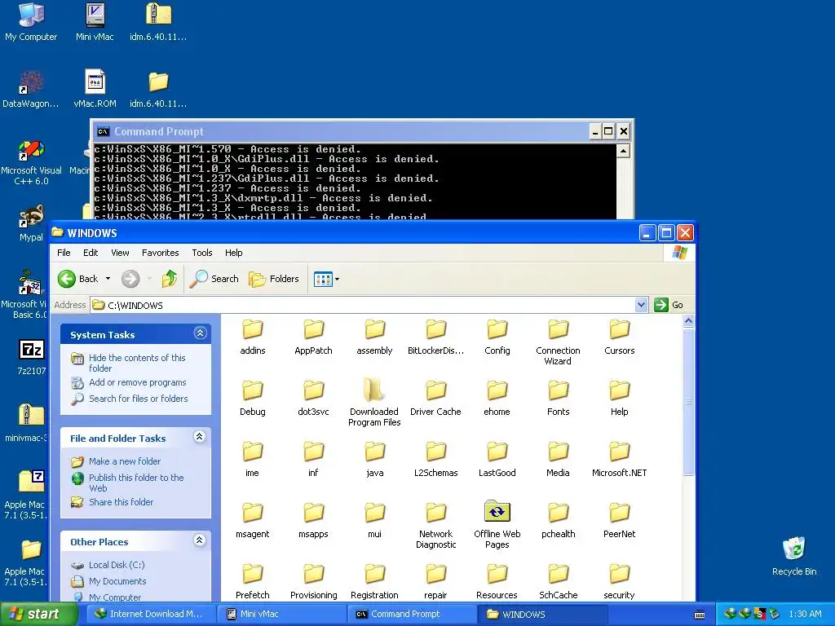
Task: Open the Edit menu
Action: click(91, 253)
